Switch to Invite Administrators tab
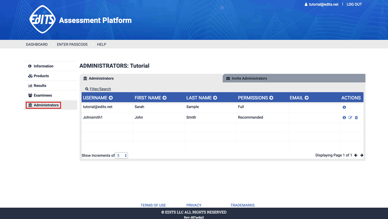This screenshot has height=219, width=388. (294, 78)
